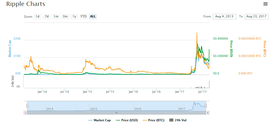Click the Jan '15 axis label
Image resolution: width=270 pixels, height=122 pixels.
pos(87,92)
